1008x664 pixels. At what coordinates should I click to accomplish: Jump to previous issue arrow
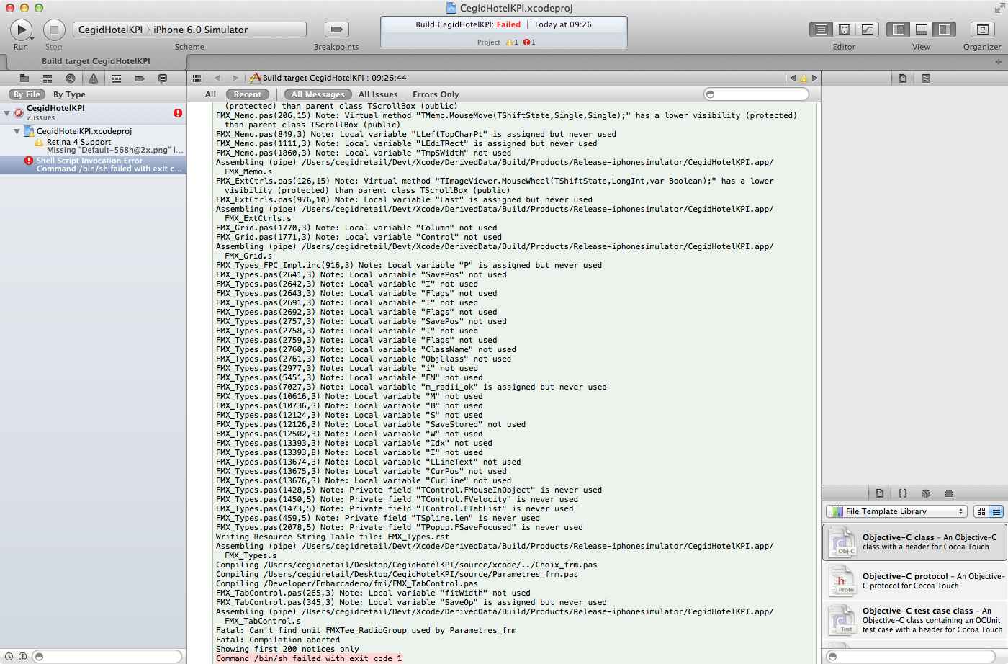[793, 78]
